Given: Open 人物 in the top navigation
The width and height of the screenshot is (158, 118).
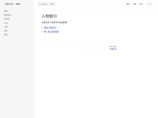Looking at the screenshot, I should click(134, 4).
